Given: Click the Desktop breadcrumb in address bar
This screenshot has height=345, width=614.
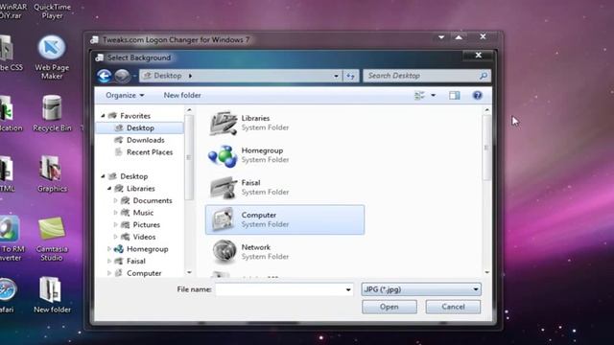Looking at the screenshot, I should click(x=168, y=76).
